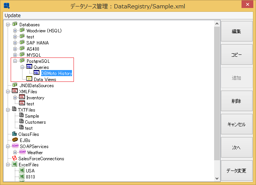Click the Databases root node icon
The image size is (256, 185).
pos(15,24)
